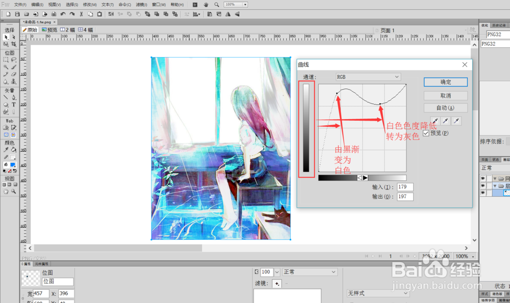
Task: Select the Crop tool
Action: (14, 44)
